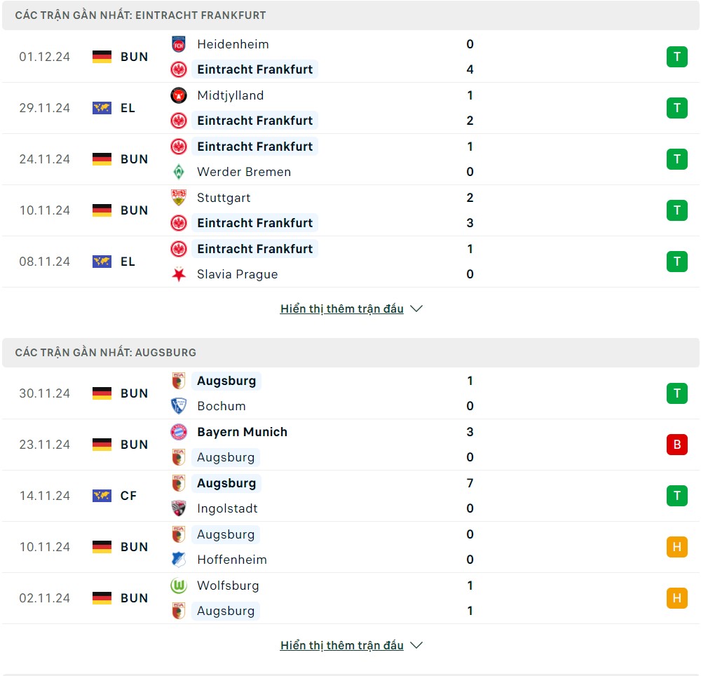Image resolution: width=701 pixels, height=676 pixels.
Task: Click German flag beside 01.12.24 BUN match
Action: coord(102,57)
